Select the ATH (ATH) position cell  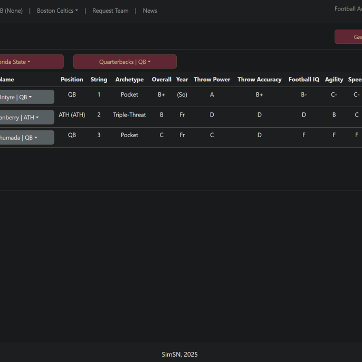pos(72,115)
